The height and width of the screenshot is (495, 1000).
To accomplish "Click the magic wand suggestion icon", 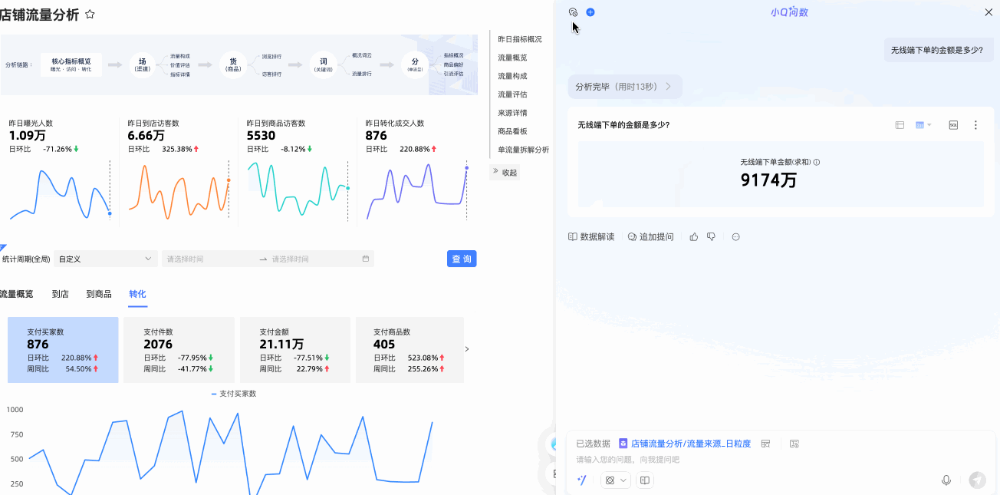I will (582, 480).
